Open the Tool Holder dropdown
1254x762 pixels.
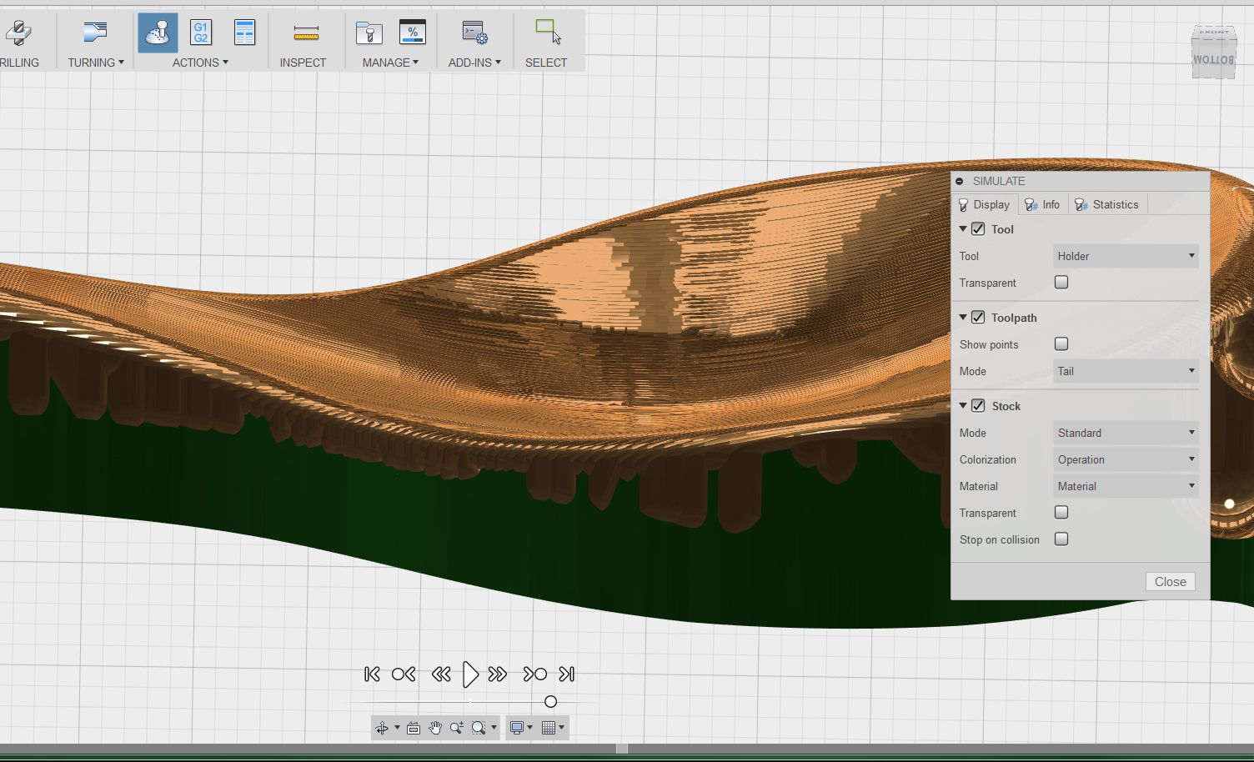click(1126, 256)
